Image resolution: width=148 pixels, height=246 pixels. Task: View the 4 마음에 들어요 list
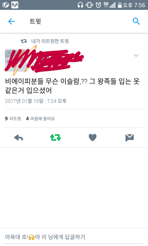[40, 119]
